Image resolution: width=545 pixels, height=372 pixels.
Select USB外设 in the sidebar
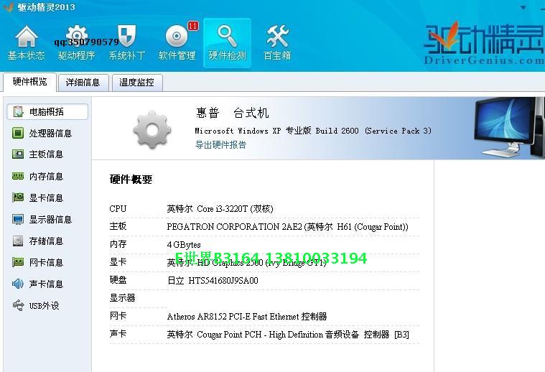44,306
